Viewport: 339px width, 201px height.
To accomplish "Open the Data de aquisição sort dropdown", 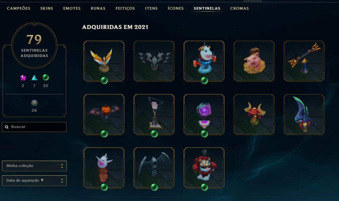I will [34, 180].
